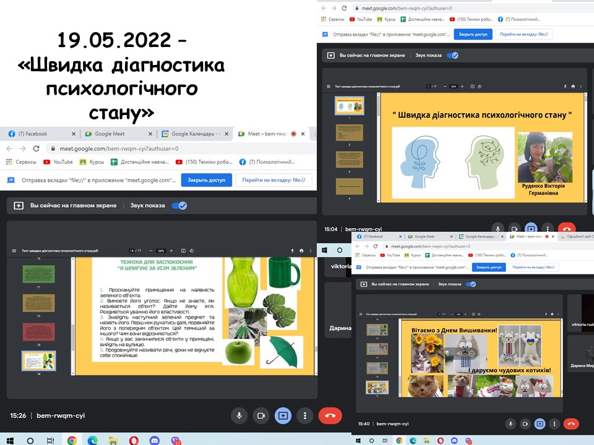The height and width of the screenshot is (445, 594).
Task: Rotate the PDF in the 15:26 window
Action: click(192, 250)
